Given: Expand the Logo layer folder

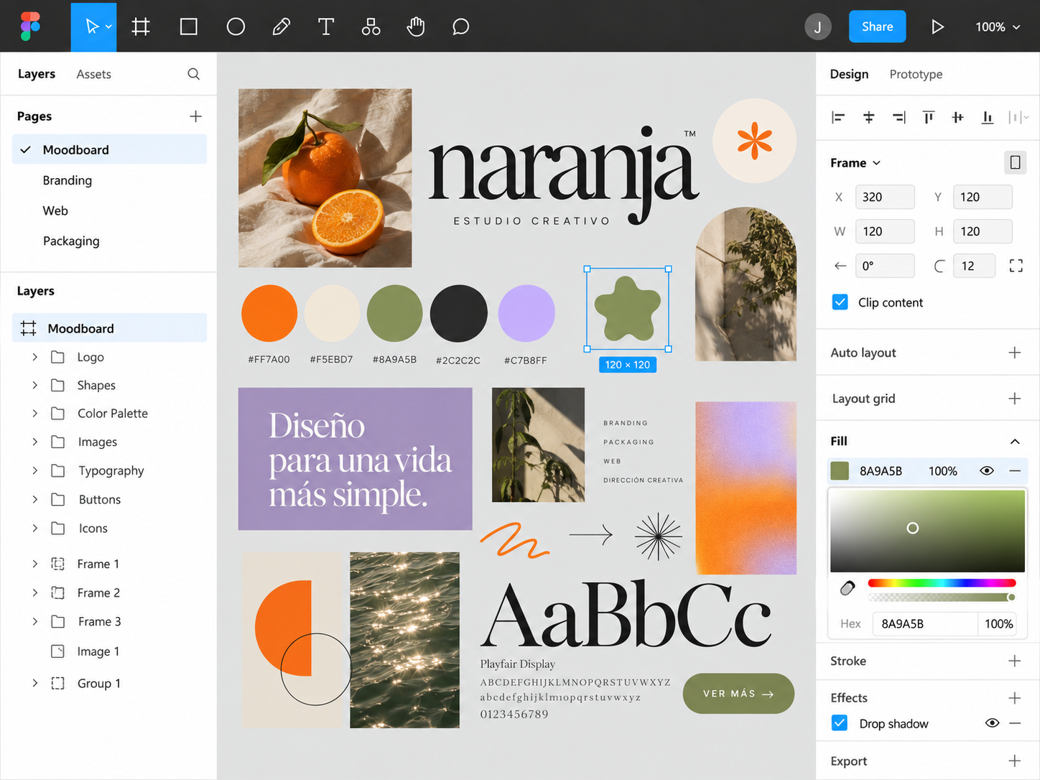Looking at the screenshot, I should (34, 357).
